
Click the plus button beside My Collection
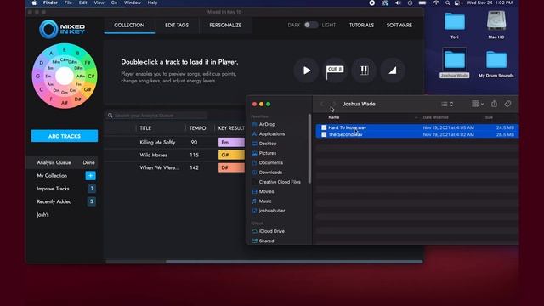91,176
